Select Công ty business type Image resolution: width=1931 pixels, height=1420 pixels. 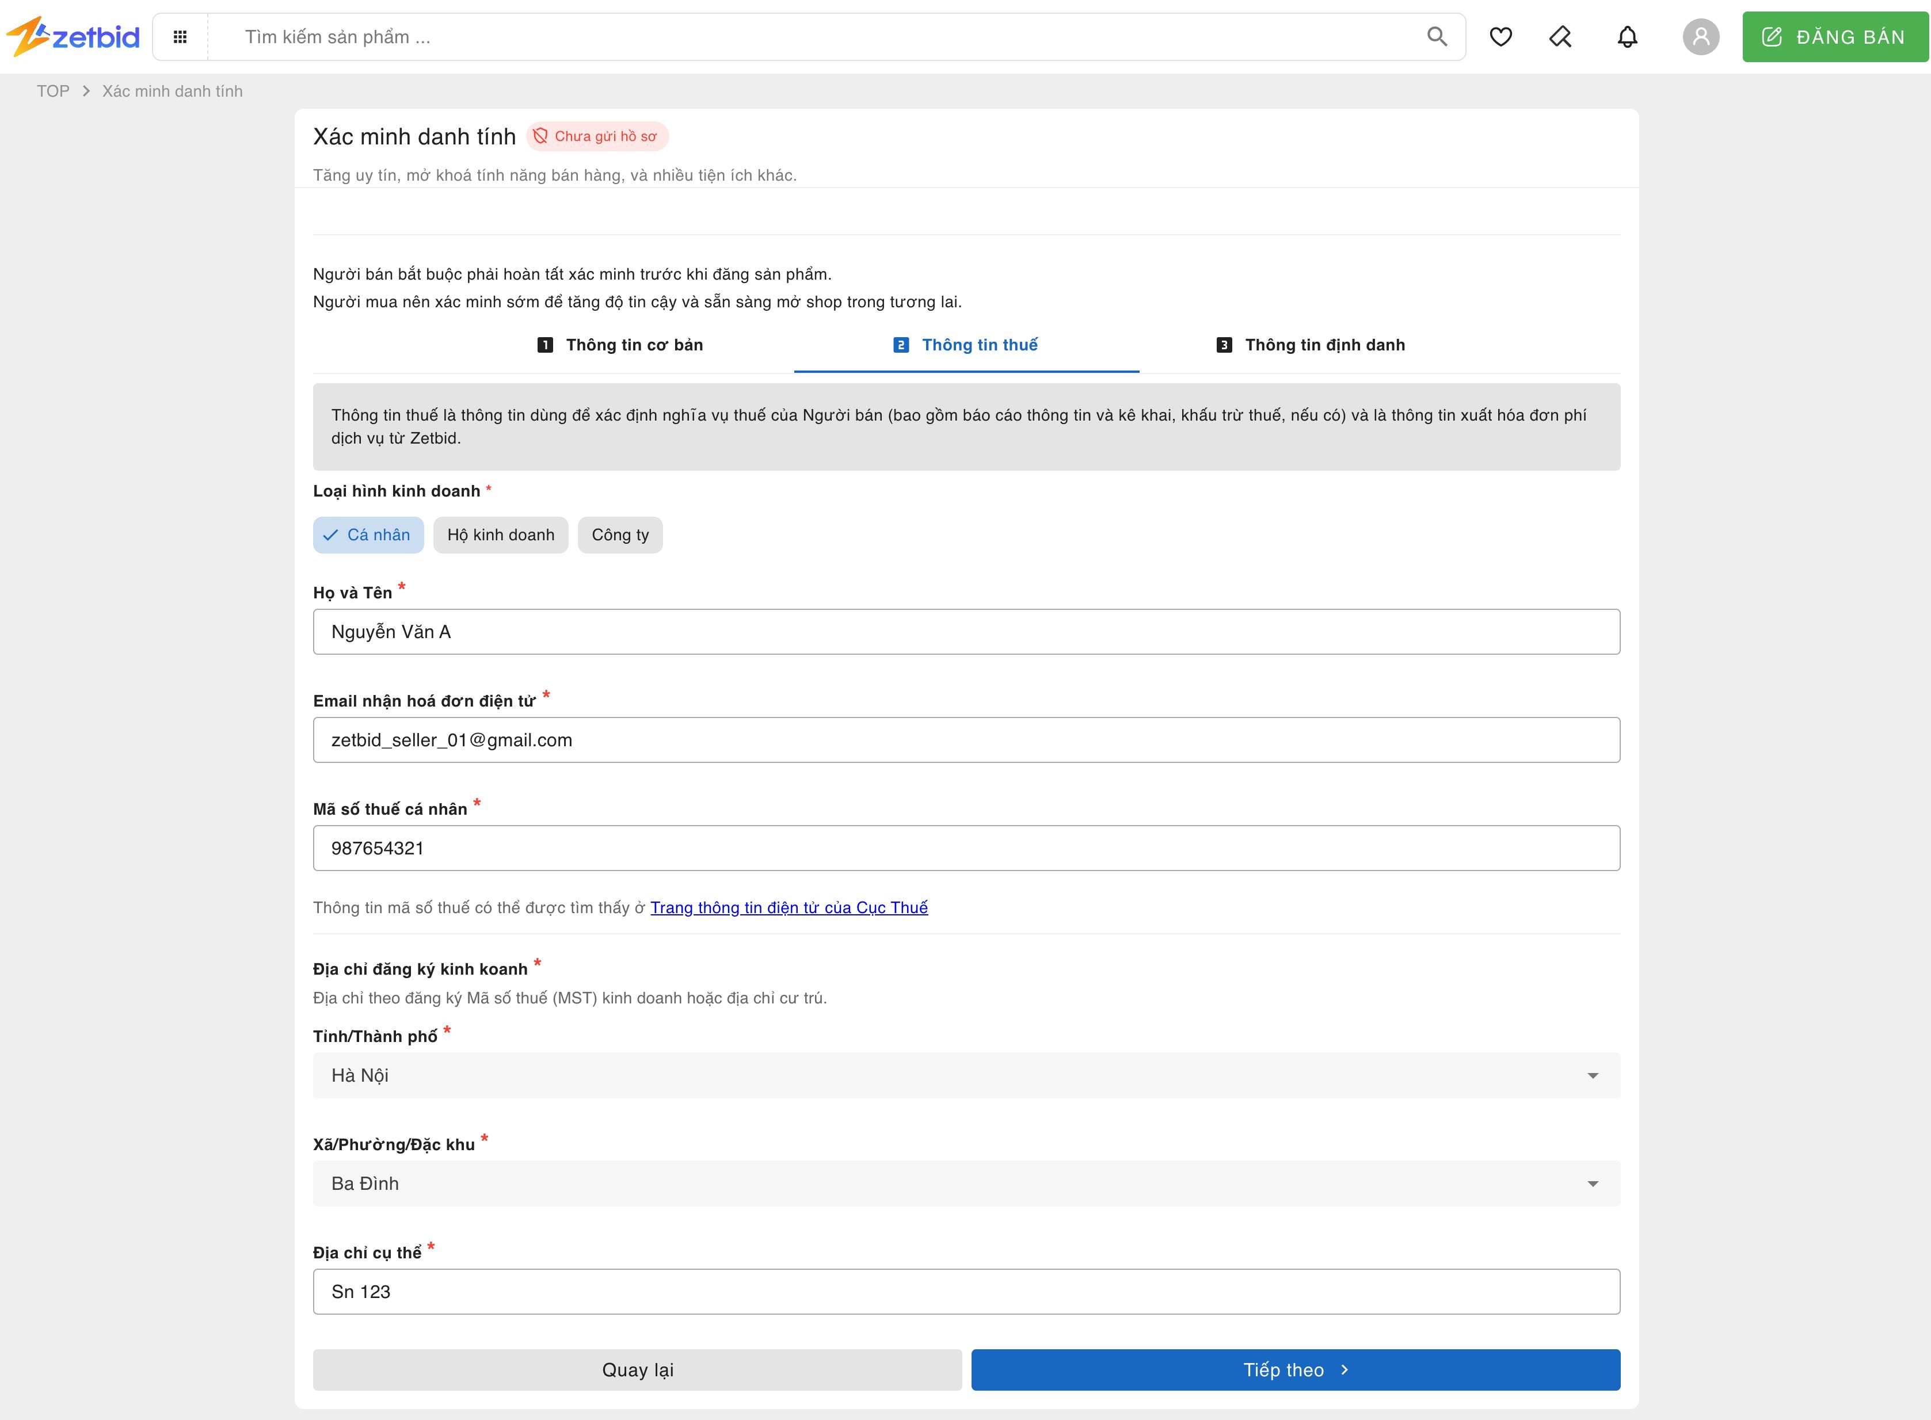620,535
